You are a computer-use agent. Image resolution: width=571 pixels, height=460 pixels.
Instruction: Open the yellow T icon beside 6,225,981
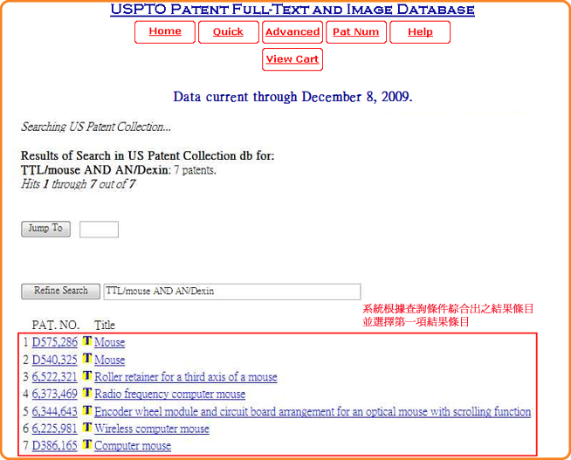click(x=86, y=427)
